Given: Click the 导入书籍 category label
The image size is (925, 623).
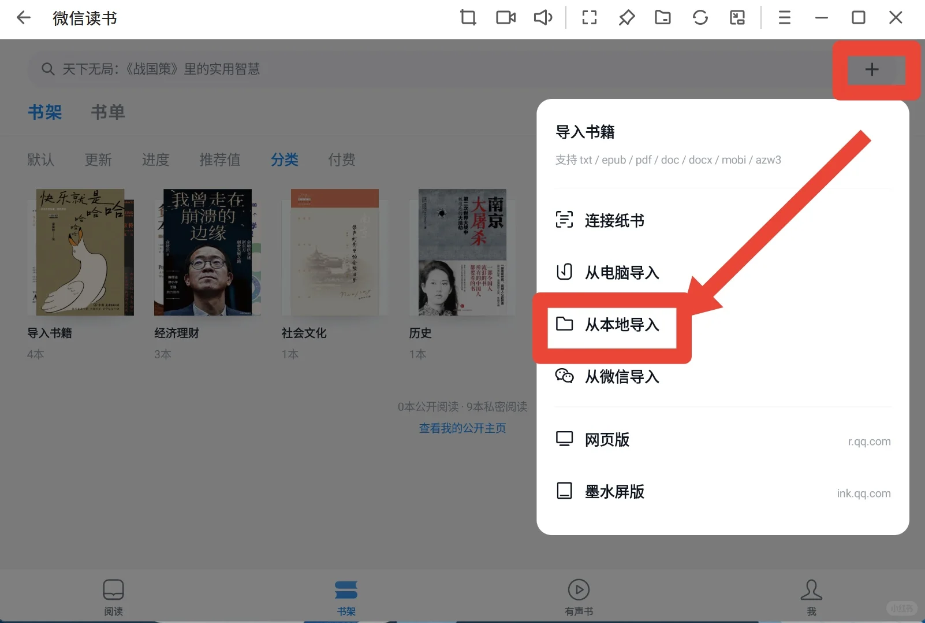Looking at the screenshot, I should pos(50,333).
